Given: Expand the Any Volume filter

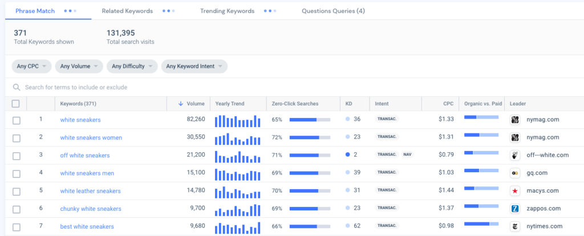Looking at the screenshot, I should 79,66.
